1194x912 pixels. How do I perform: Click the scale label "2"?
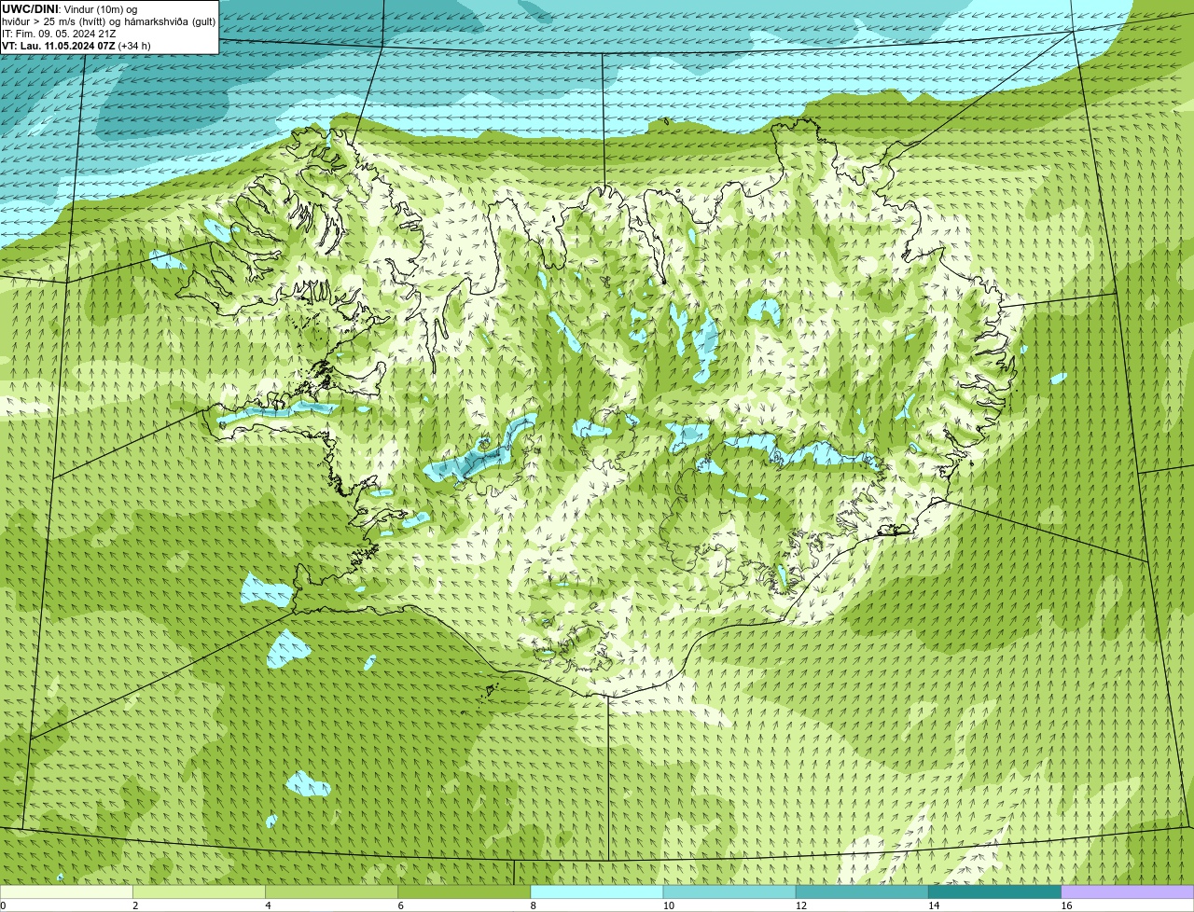coord(135,905)
